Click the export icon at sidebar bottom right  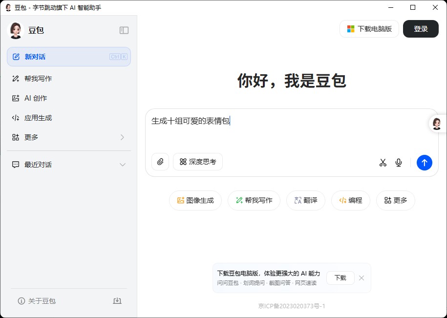(117, 301)
